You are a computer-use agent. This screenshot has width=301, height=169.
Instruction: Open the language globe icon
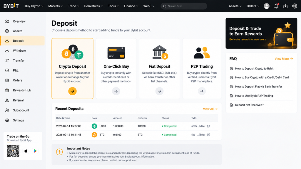click(x=295, y=6)
